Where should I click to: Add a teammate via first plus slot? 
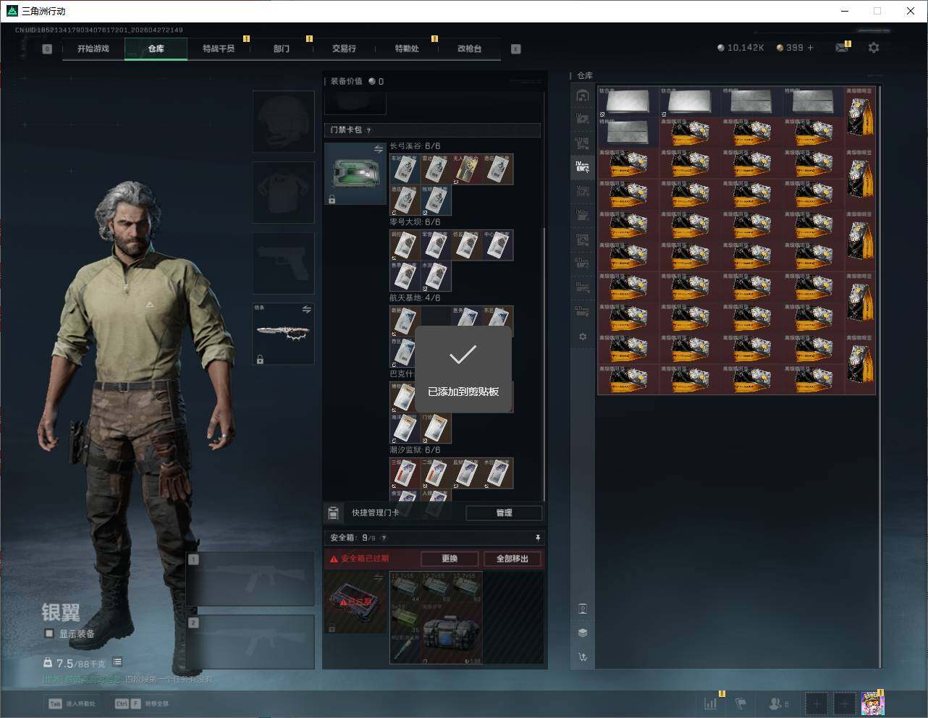[x=817, y=703]
